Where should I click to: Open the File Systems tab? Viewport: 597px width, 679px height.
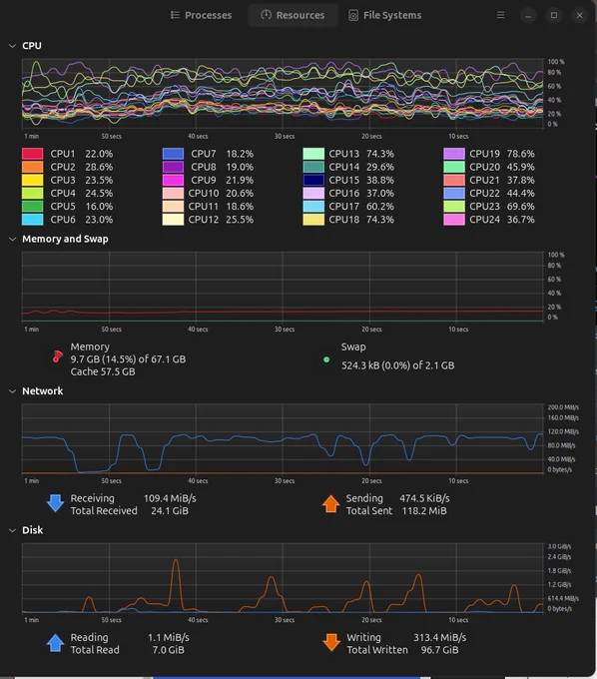click(x=385, y=15)
